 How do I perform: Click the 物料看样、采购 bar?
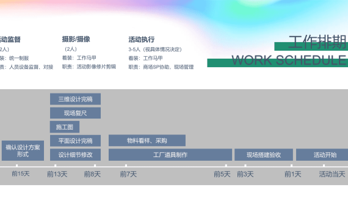(x=147, y=141)
